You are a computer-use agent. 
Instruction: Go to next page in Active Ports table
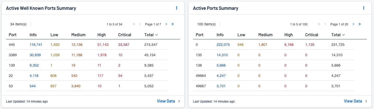(353, 24)
